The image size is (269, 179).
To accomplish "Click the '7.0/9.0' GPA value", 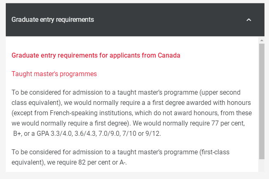I will click(x=109, y=133).
